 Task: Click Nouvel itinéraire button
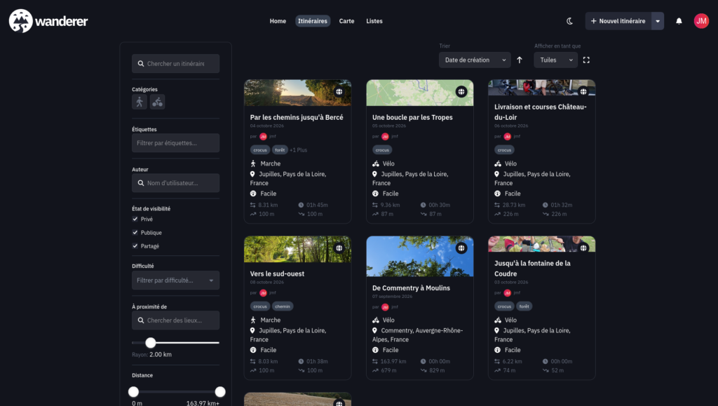618,21
